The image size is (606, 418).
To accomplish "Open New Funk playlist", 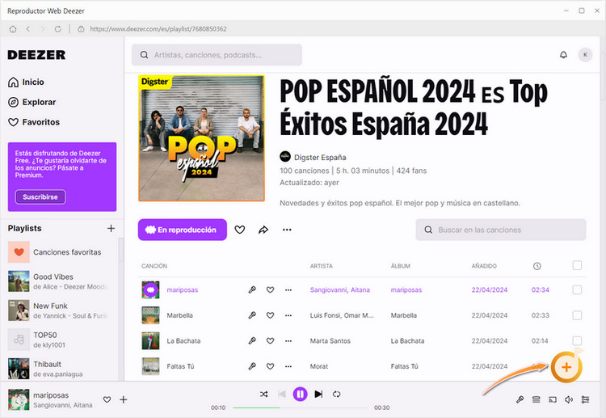I will (x=58, y=310).
